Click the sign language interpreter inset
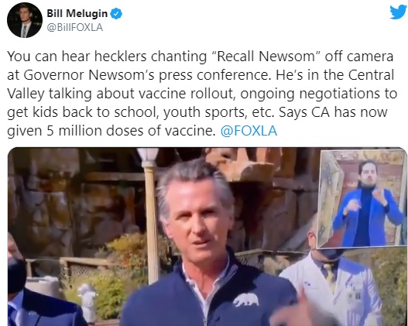408x326 pixels. pos(362,199)
